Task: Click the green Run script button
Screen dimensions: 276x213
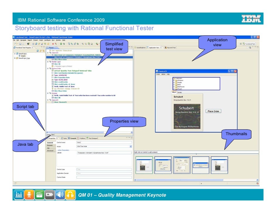Action: (61, 44)
